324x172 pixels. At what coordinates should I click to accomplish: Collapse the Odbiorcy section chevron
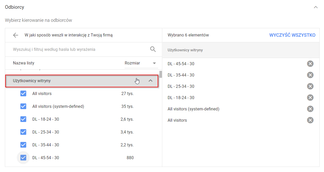pyautogui.click(x=316, y=7)
